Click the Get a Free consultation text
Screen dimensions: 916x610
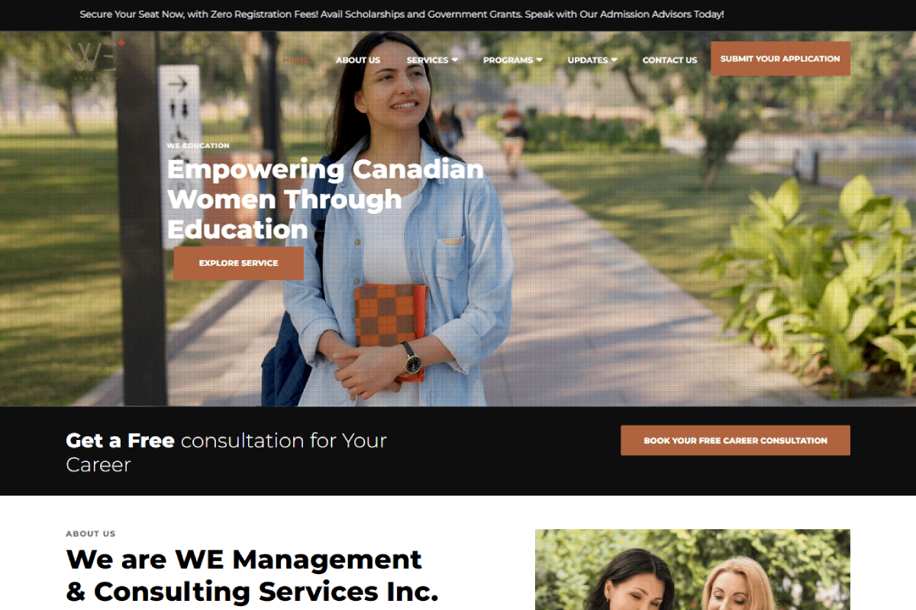click(x=226, y=452)
